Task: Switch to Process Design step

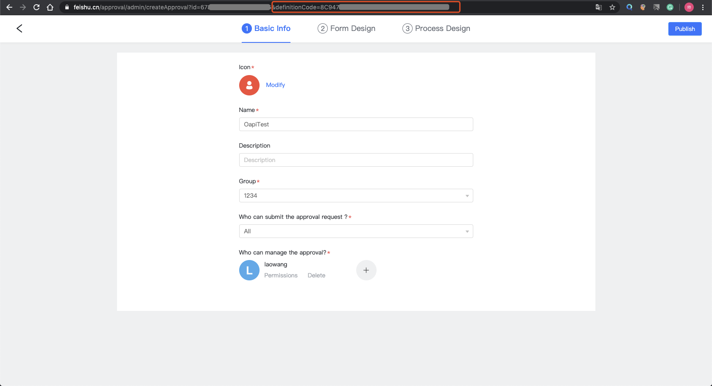Action: coord(436,28)
